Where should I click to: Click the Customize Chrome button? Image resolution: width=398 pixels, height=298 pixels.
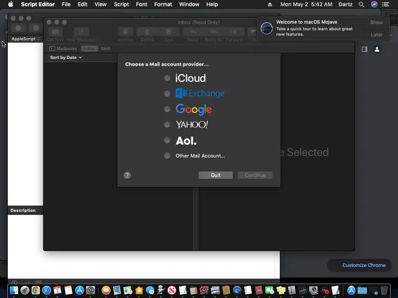[x=360, y=265]
